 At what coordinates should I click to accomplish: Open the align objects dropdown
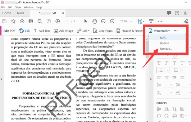[x=183, y=109]
